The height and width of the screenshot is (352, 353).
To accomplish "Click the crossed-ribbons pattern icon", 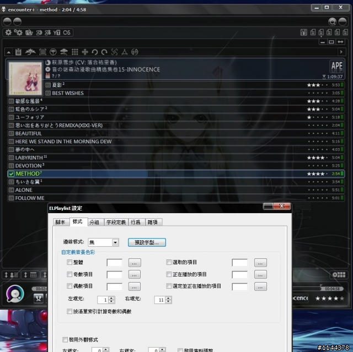I will click(x=114, y=52).
